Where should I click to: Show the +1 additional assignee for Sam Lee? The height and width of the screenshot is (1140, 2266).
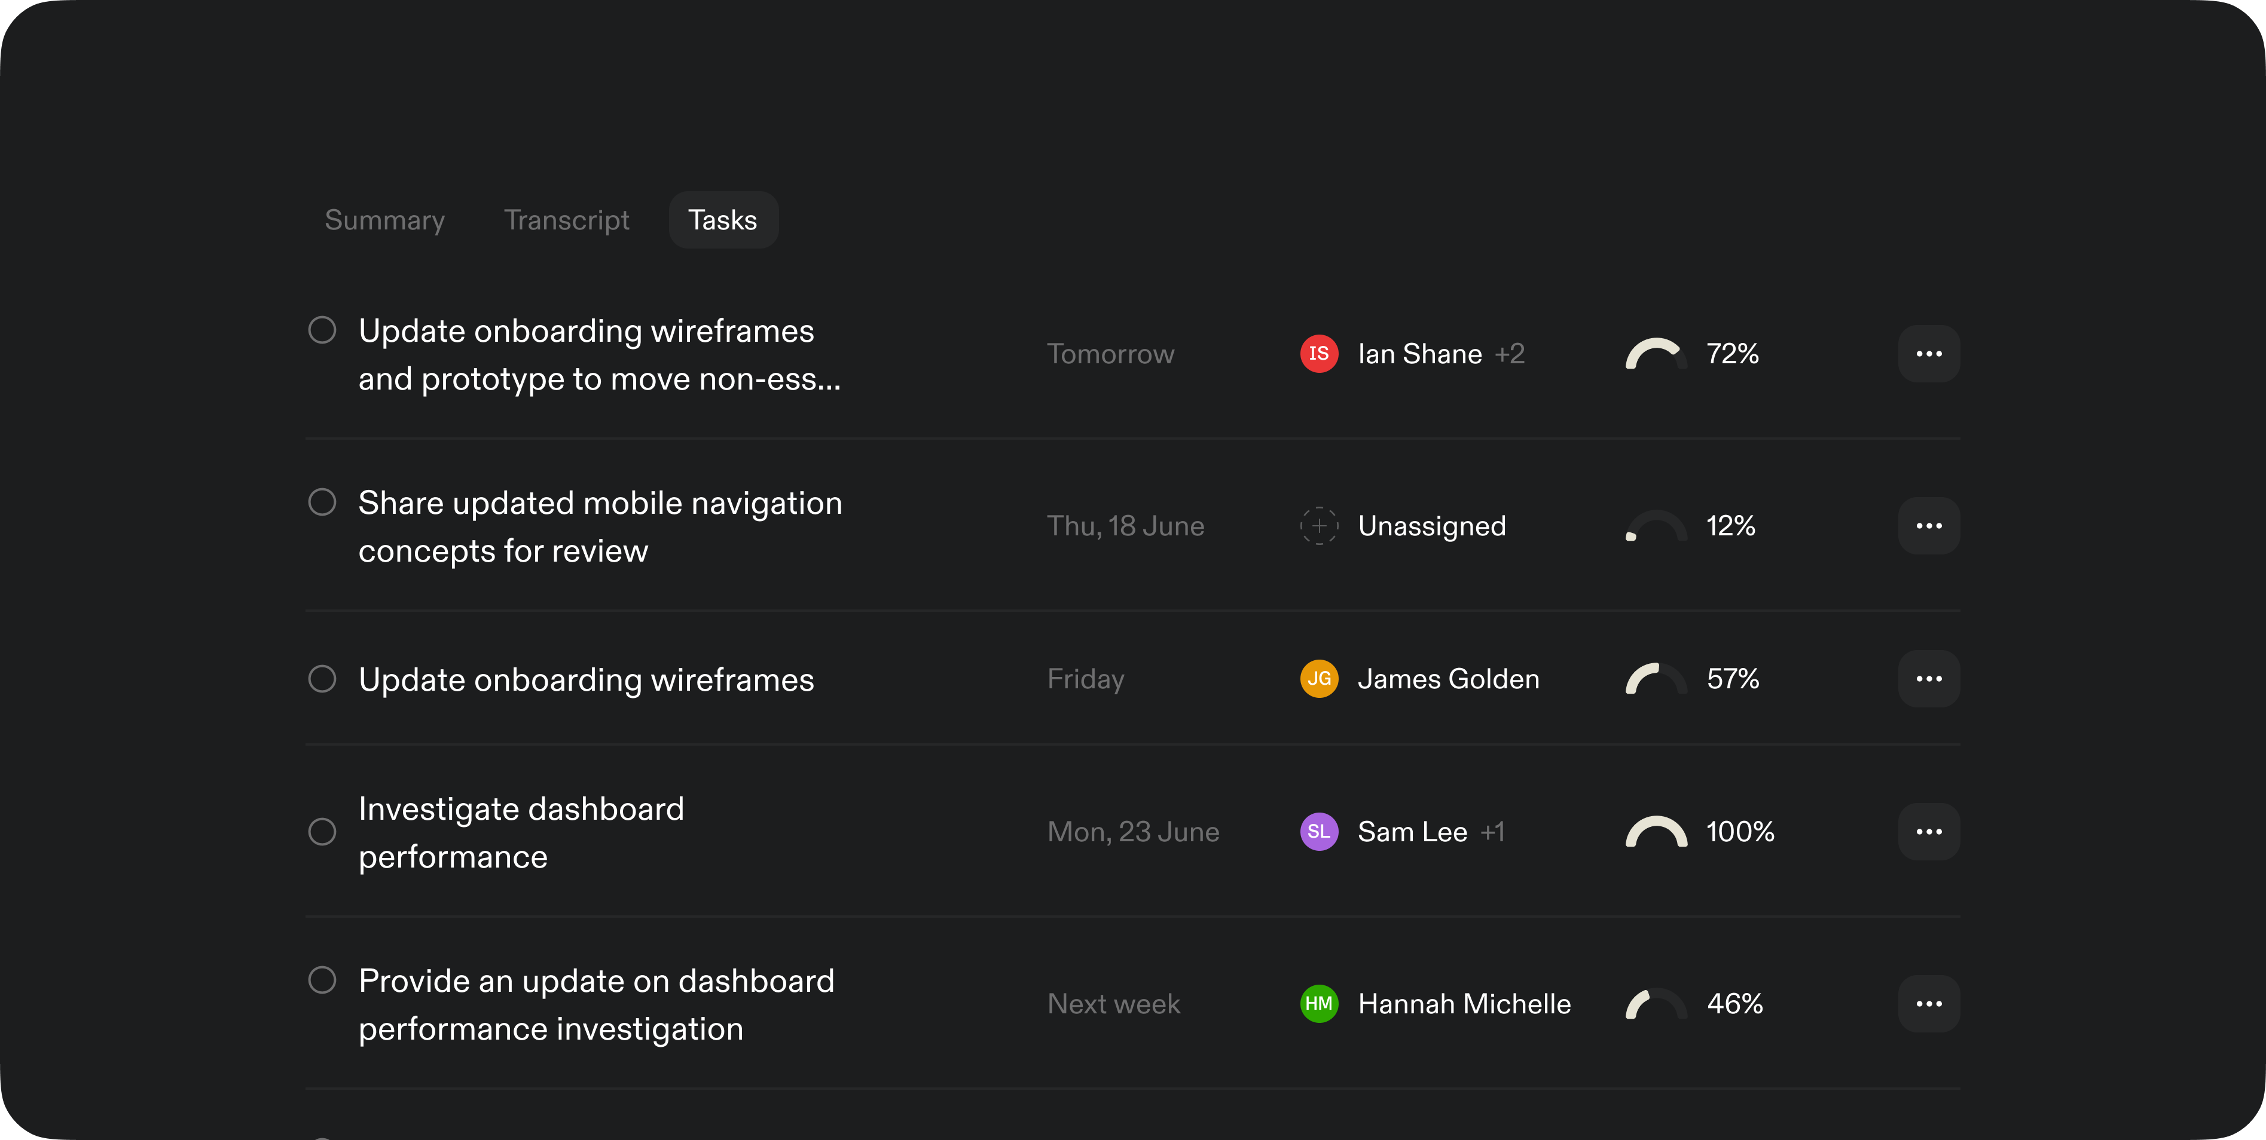[1492, 832]
